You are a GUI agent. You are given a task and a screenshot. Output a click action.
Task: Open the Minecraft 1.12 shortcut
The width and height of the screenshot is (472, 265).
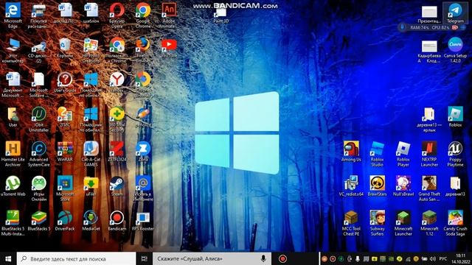coord(429,218)
